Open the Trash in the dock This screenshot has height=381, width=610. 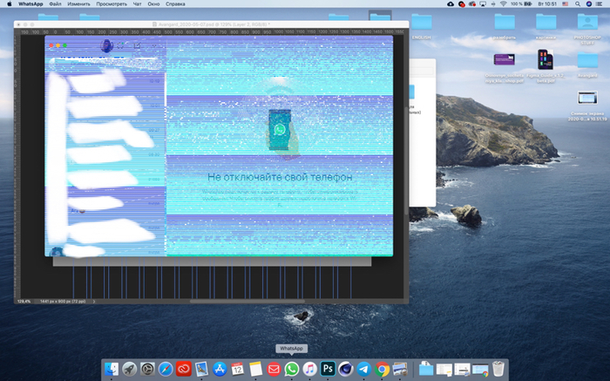click(498, 369)
